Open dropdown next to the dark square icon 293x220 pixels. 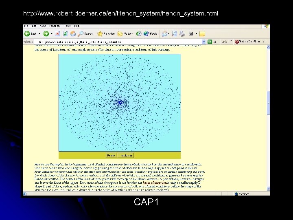pos(196,34)
